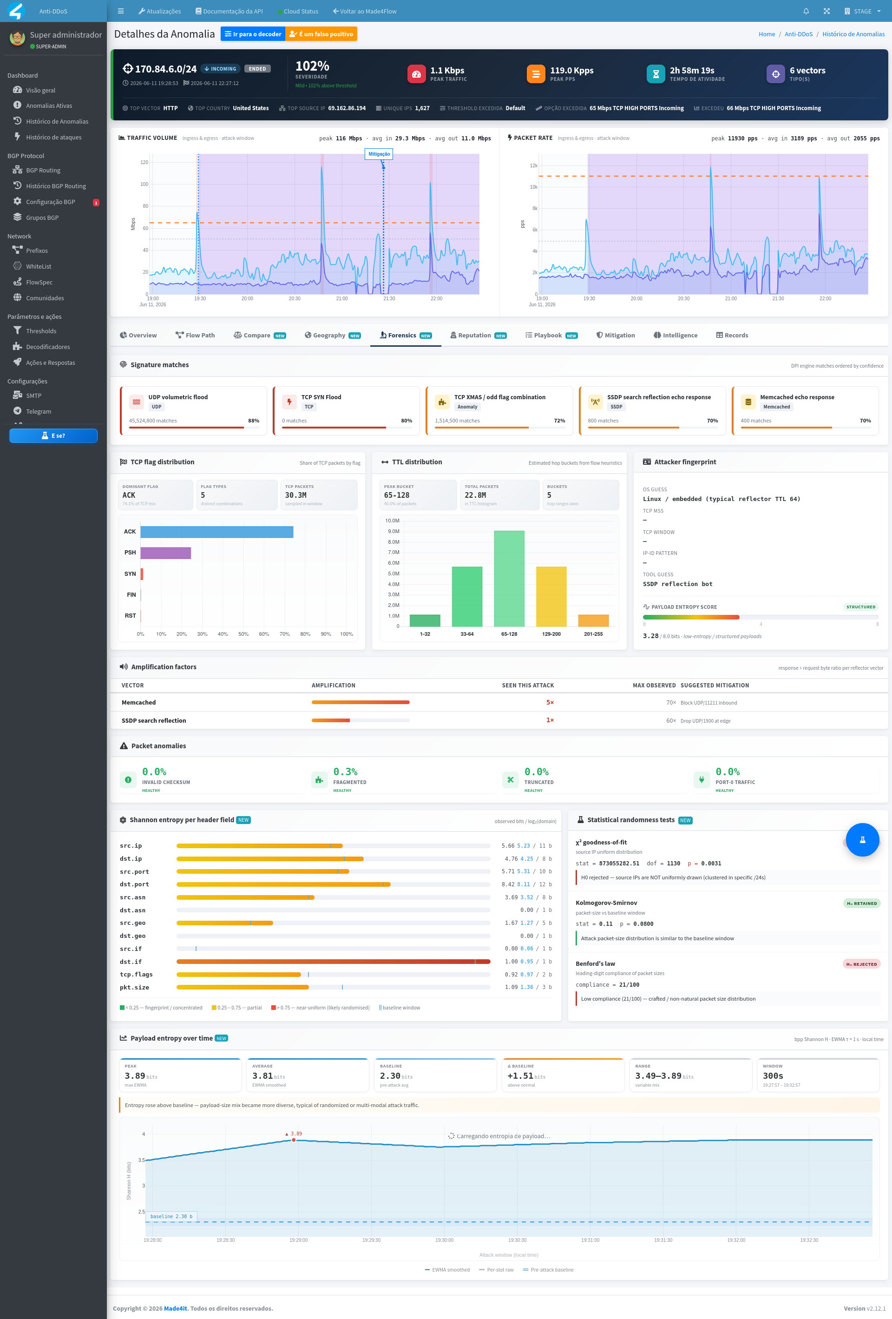Expand the UDP volumetric flood signature card
The image size is (892, 1319).
pos(193,410)
